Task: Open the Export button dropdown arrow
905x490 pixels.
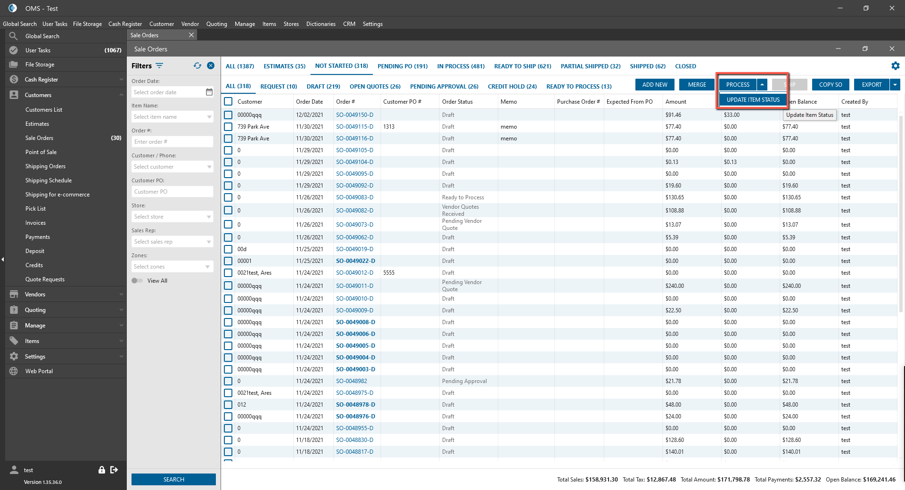Action: 895,85
